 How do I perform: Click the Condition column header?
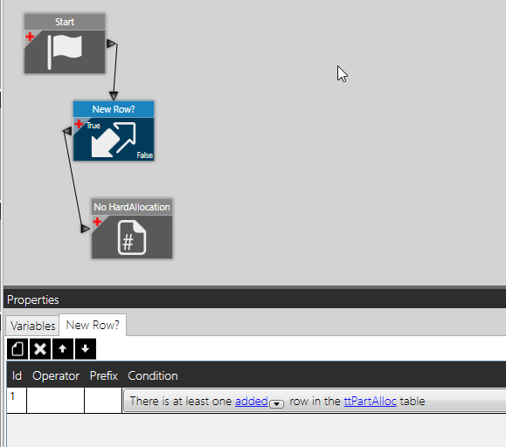click(153, 375)
